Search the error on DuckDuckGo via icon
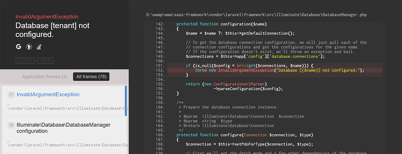Screen dimensions: 402x154 [x=29, y=47]
